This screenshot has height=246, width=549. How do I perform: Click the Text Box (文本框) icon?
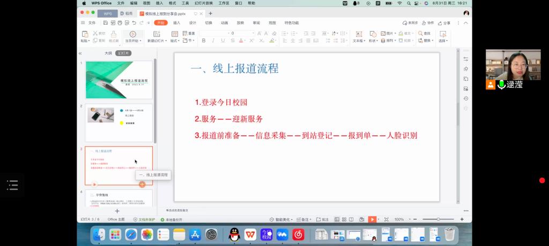pyautogui.click(x=359, y=34)
